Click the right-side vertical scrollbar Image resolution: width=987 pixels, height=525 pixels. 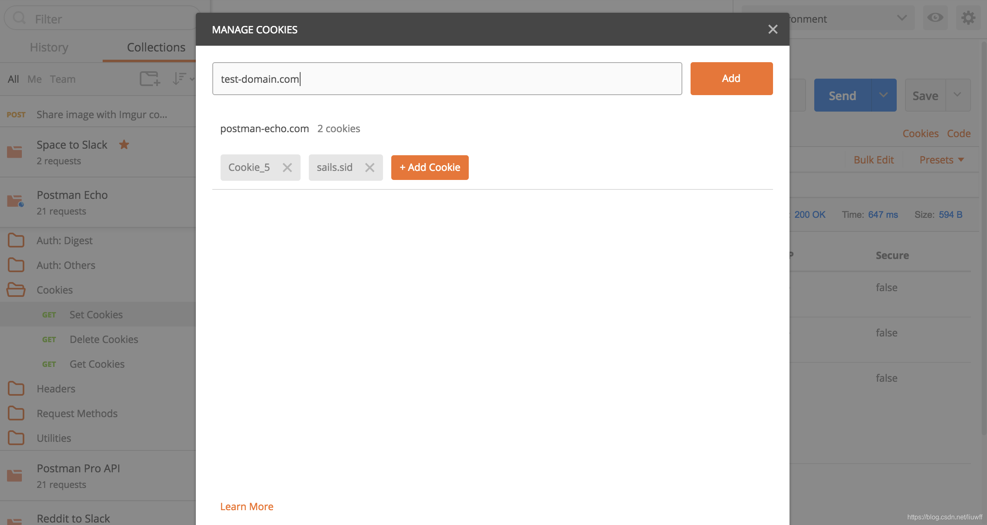coord(984,238)
